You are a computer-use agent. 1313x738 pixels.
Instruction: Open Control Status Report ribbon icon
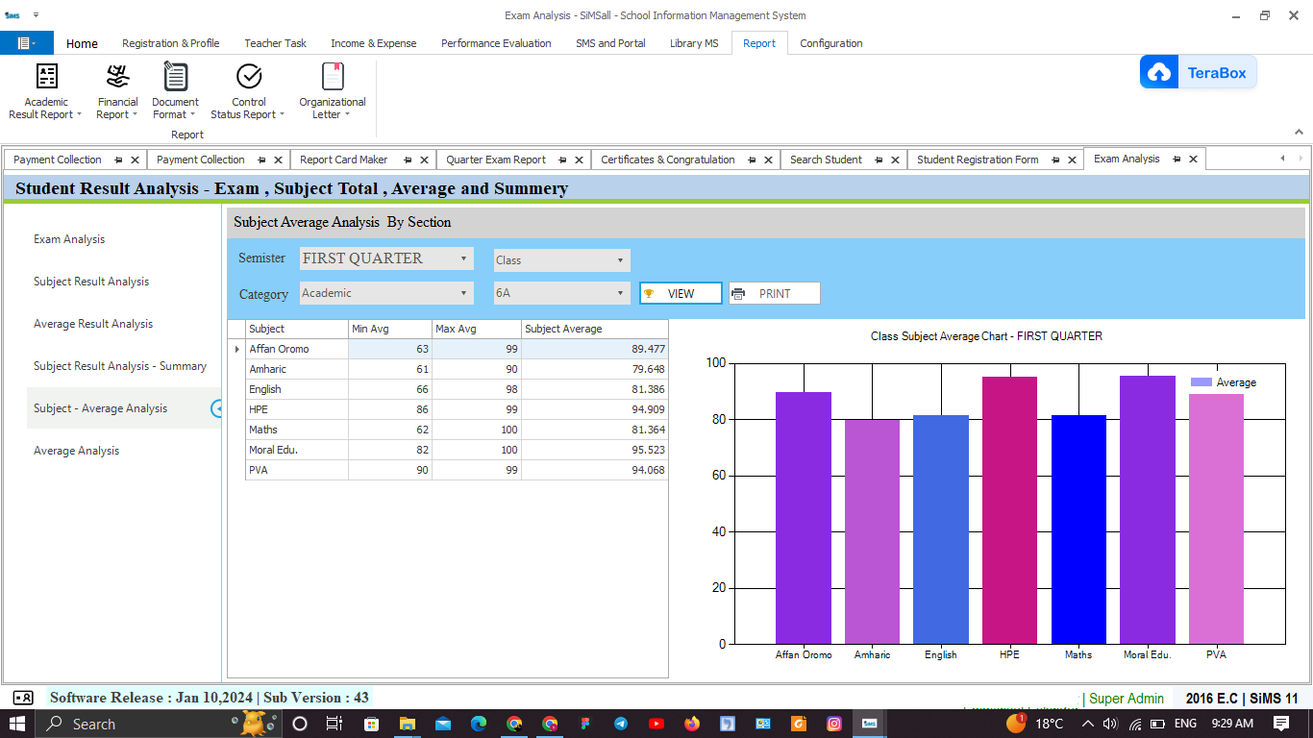point(249,76)
